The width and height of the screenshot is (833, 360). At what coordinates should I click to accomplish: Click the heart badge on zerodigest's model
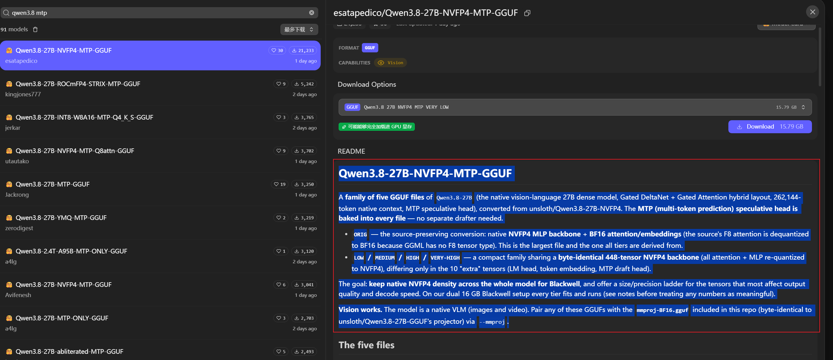281,217
